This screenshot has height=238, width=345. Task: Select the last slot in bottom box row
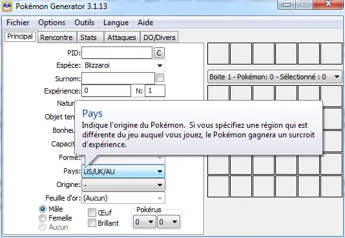[x=331, y=186]
